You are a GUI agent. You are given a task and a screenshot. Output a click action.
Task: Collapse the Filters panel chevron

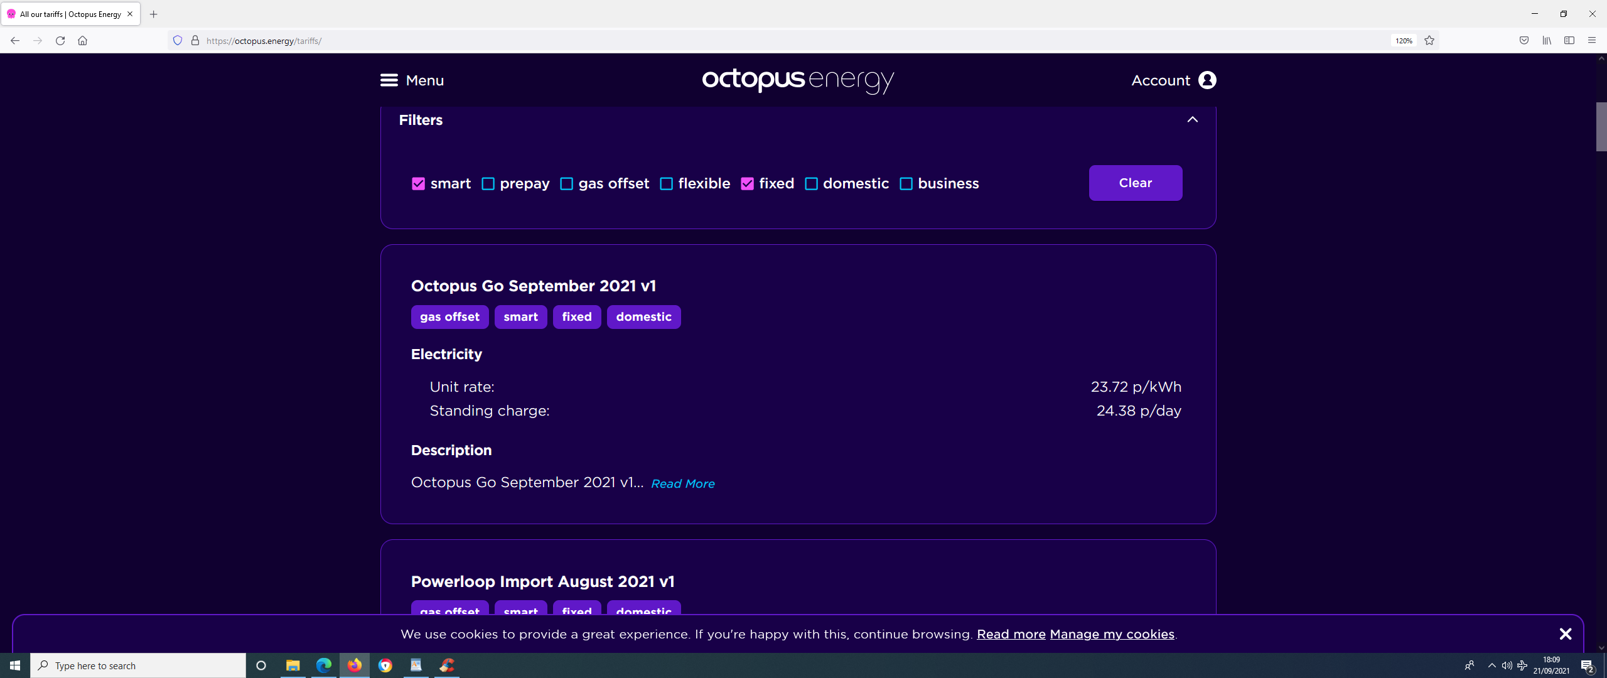coord(1192,120)
